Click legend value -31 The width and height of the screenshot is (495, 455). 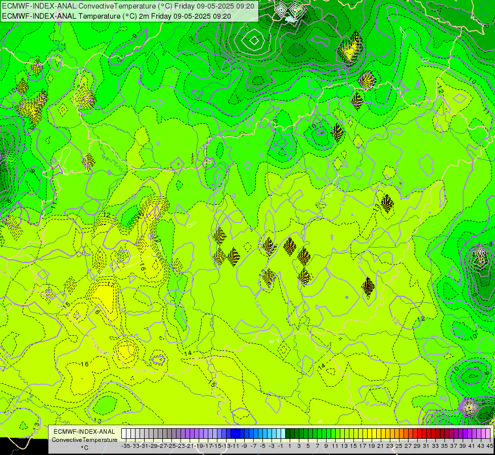pyautogui.click(x=144, y=446)
